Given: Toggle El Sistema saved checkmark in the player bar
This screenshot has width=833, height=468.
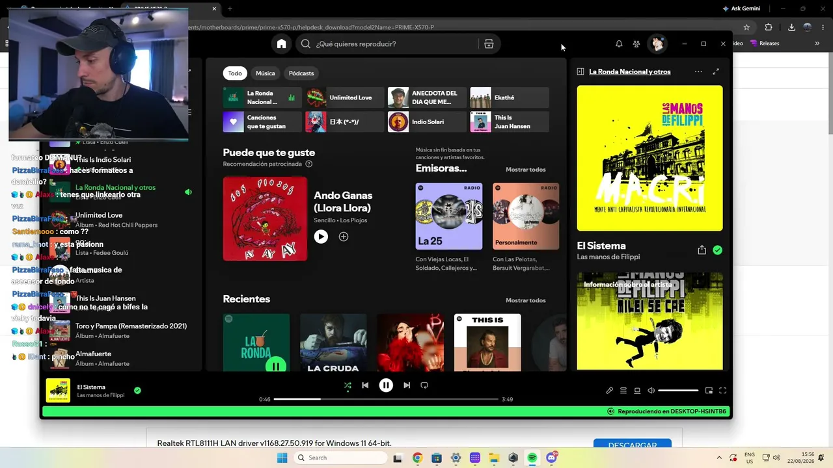Looking at the screenshot, I should [137, 391].
